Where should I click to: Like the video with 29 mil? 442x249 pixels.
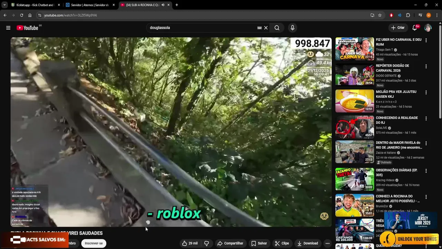coord(190,243)
